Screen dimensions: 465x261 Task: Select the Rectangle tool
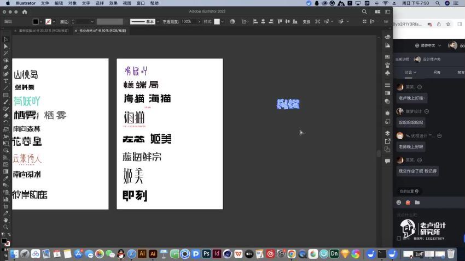pos(5,95)
